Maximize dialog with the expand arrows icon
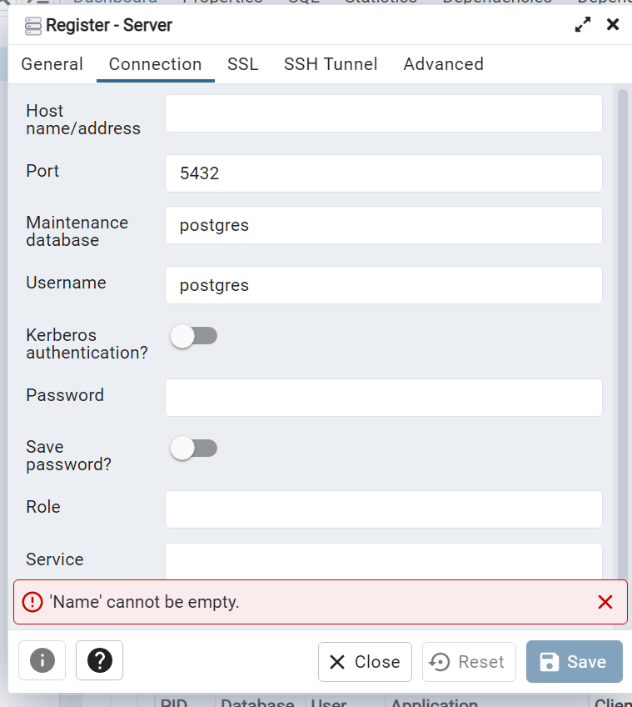Viewport: 632px width, 707px height. pyautogui.click(x=583, y=25)
